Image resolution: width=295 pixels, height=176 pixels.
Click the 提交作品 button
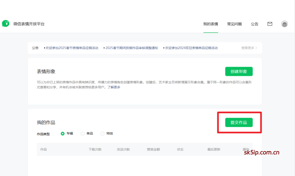tap(239, 122)
